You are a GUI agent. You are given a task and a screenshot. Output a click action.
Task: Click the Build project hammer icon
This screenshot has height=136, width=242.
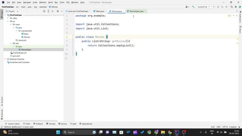click(x=193, y=7)
